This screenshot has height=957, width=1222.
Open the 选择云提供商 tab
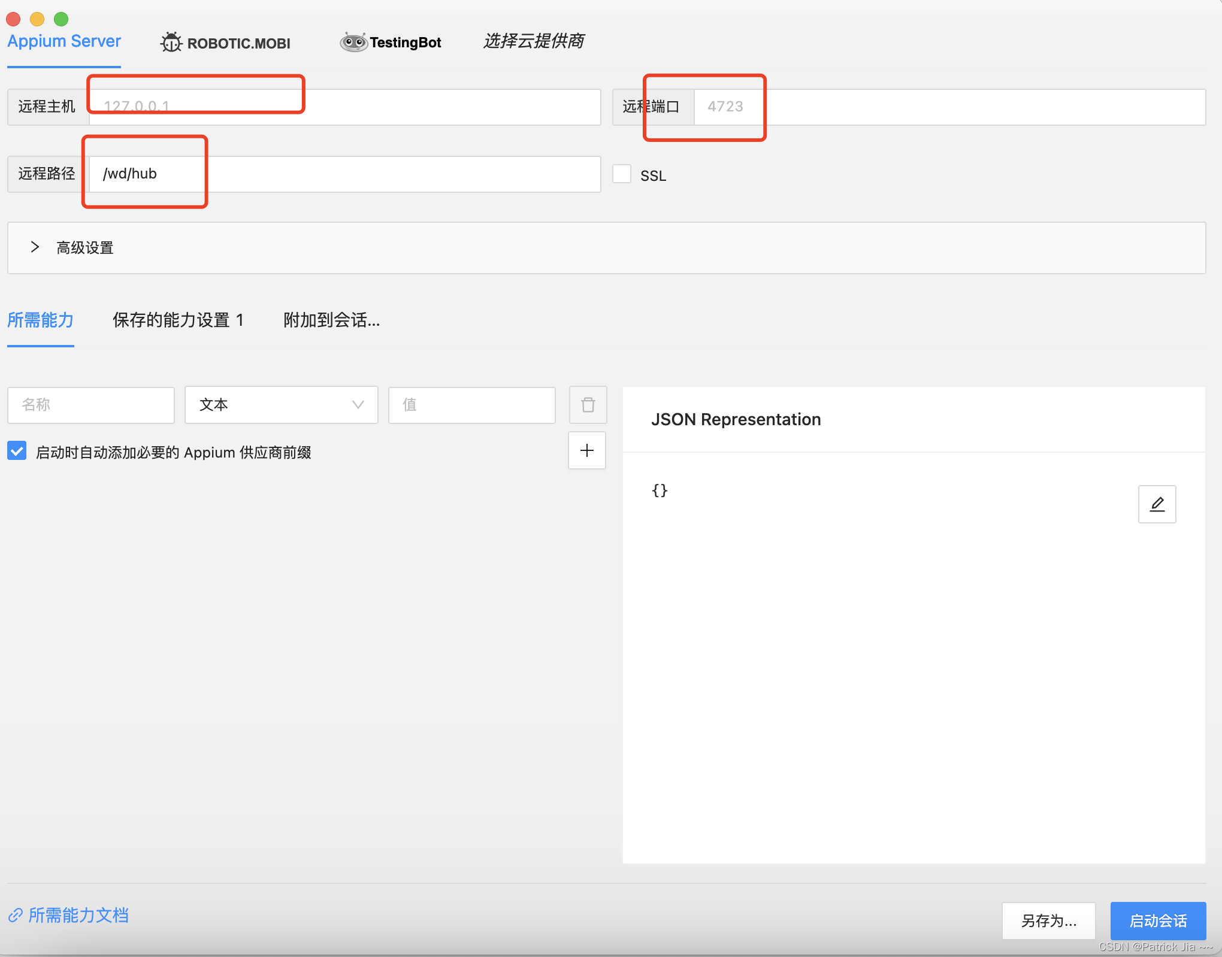click(x=533, y=41)
